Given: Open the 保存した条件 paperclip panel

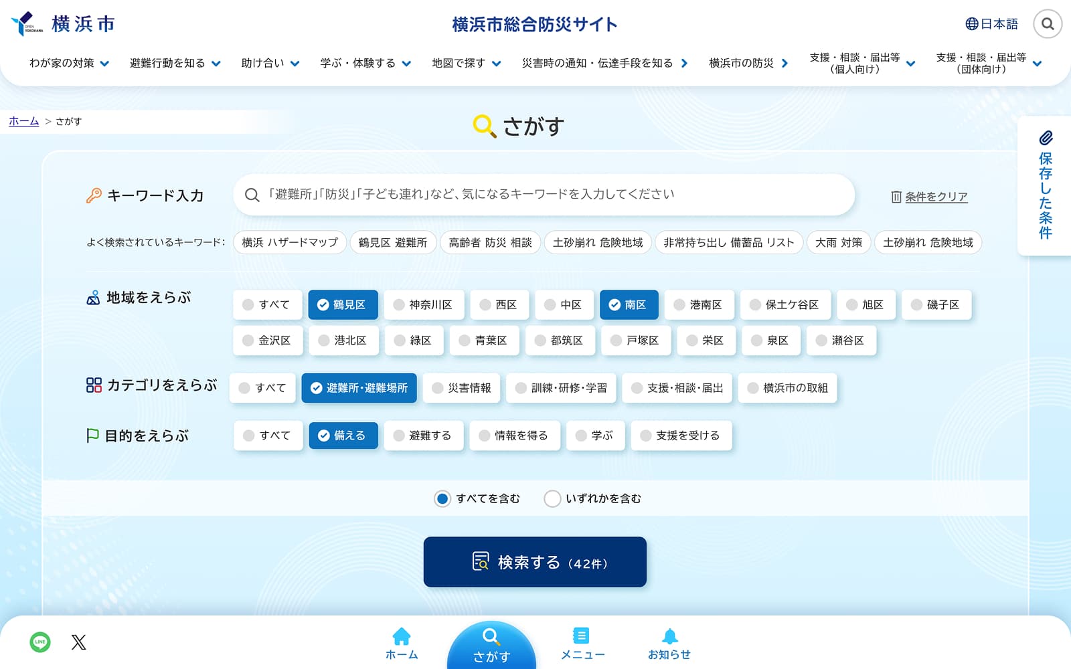Looking at the screenshot, I should 1045,186.
